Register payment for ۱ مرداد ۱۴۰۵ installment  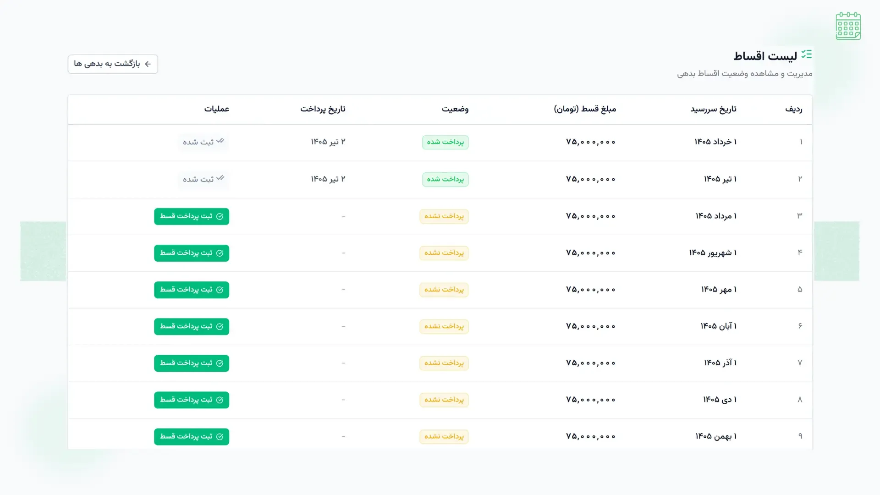coord(192,216)
